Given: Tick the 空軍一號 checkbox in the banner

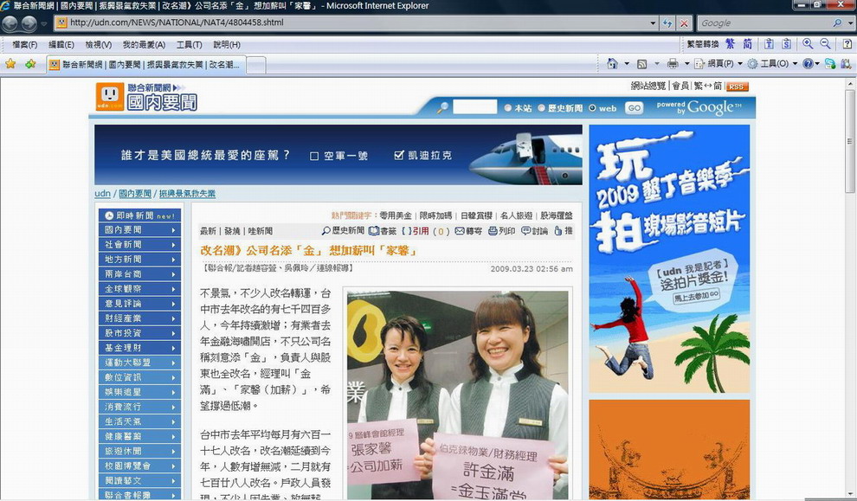Looking at the screenshot, I should coord(314,157).
